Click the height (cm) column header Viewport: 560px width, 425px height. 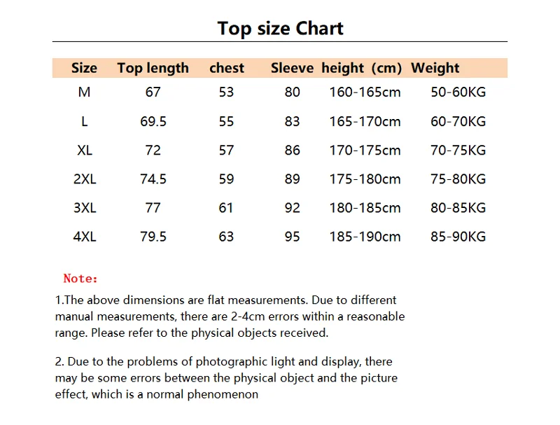[361, 68]
